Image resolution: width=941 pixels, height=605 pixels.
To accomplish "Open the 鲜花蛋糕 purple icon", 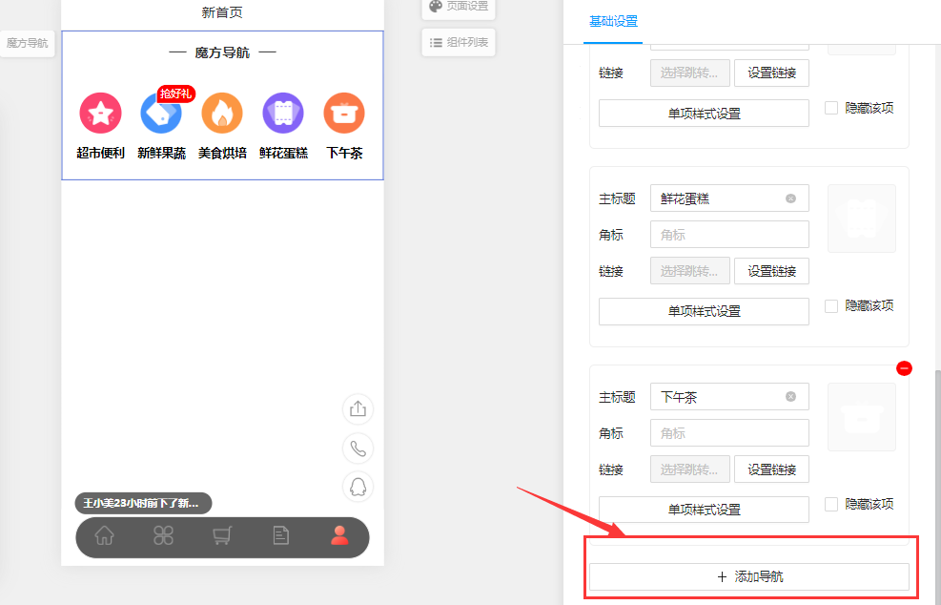I will [283, 114].
